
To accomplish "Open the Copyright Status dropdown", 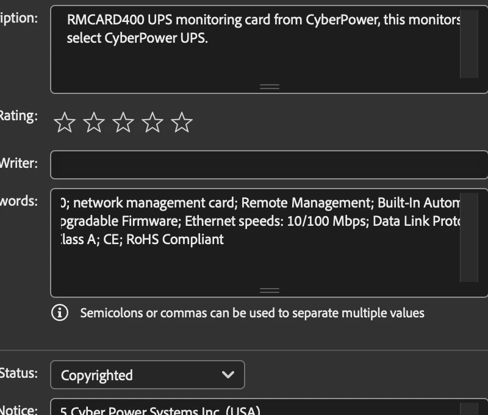I will pos(148,375).
